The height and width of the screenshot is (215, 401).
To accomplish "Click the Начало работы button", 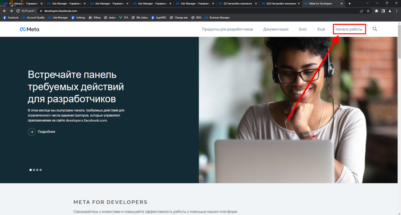I will (349, 29).
